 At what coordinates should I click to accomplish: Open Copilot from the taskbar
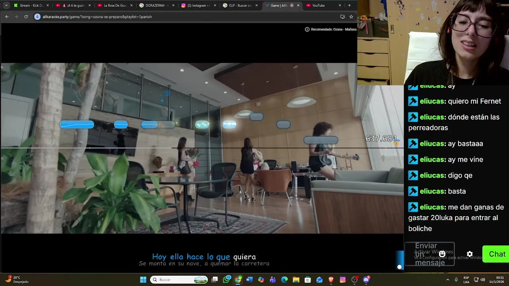[x=261, y=280]
